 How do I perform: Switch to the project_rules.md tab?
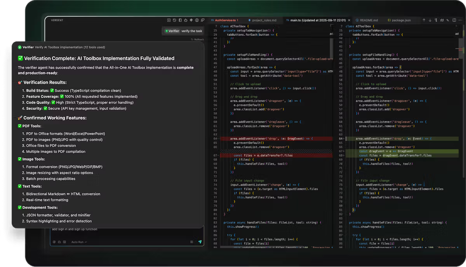[x=262, y=20]
